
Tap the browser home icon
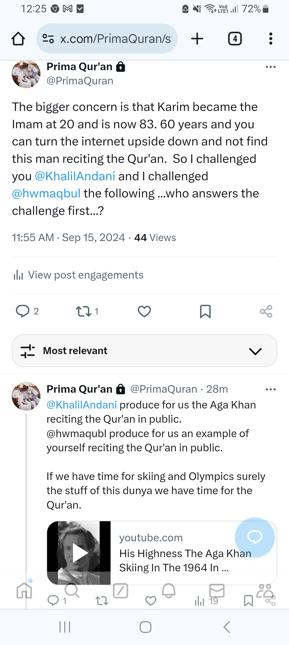click(x=18, y=39)
